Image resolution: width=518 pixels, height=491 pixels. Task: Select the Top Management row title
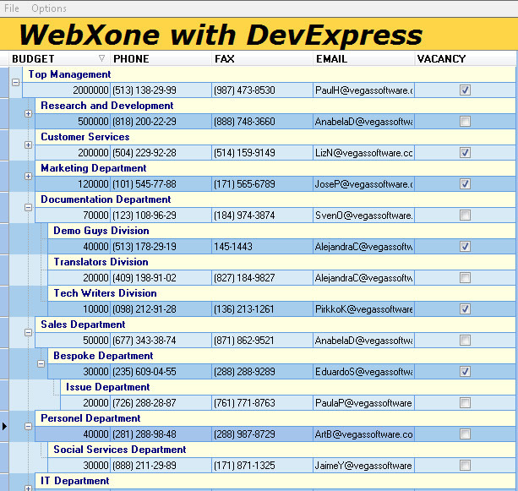tap(69, 74)
